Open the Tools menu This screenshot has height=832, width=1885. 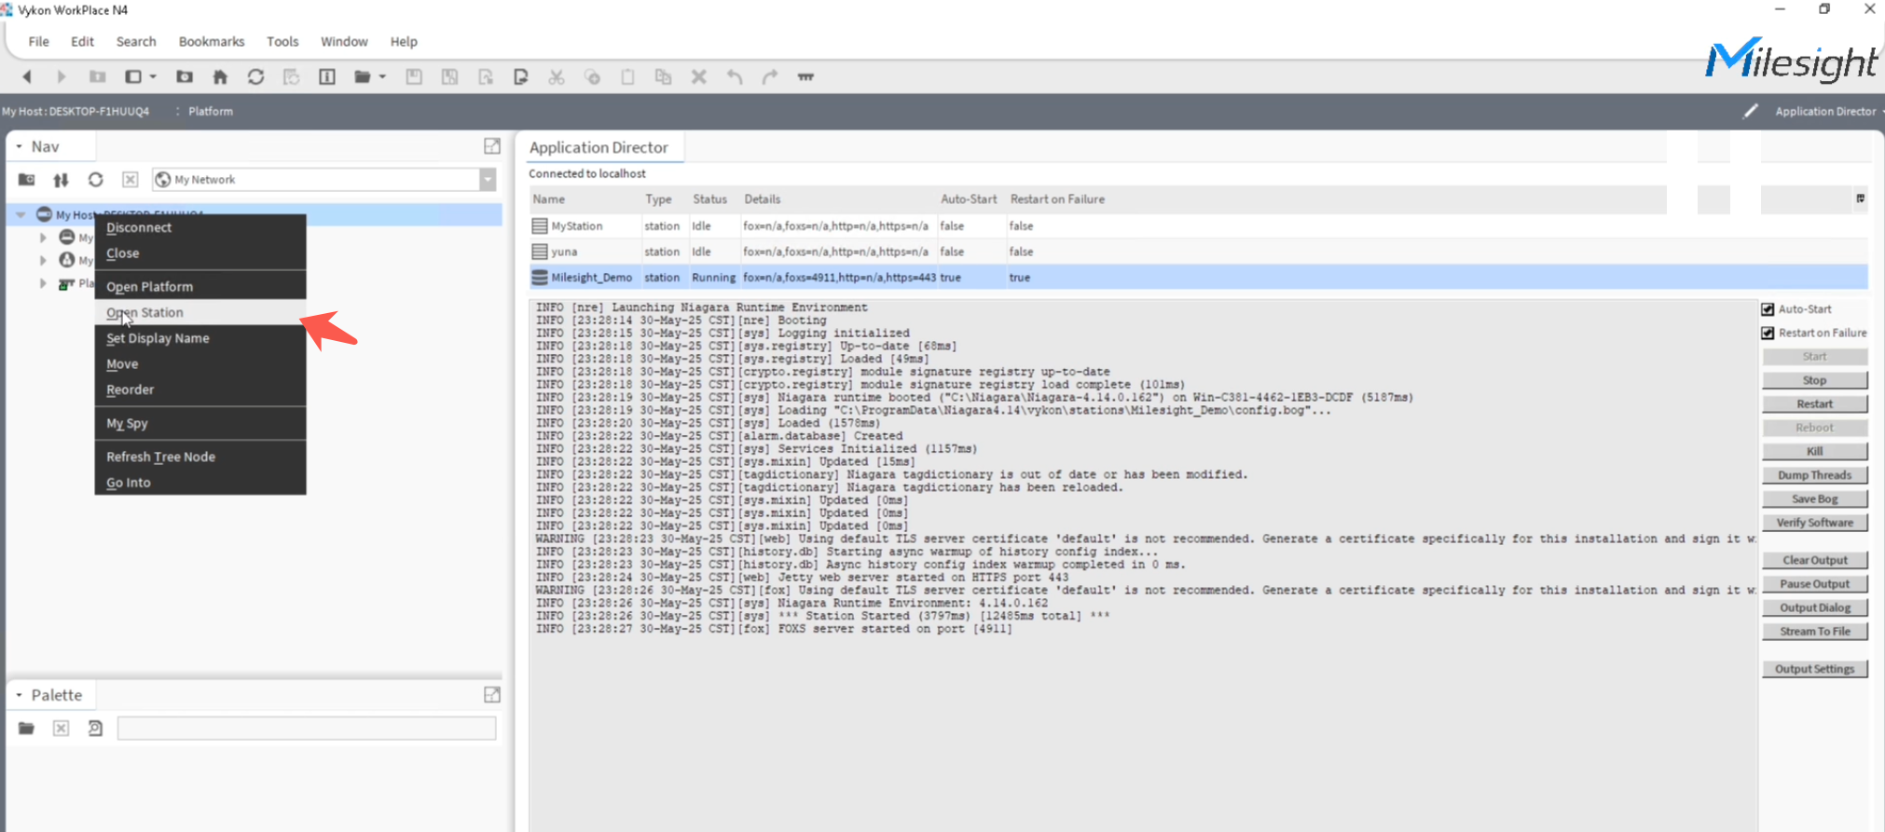tap(282, 42)
